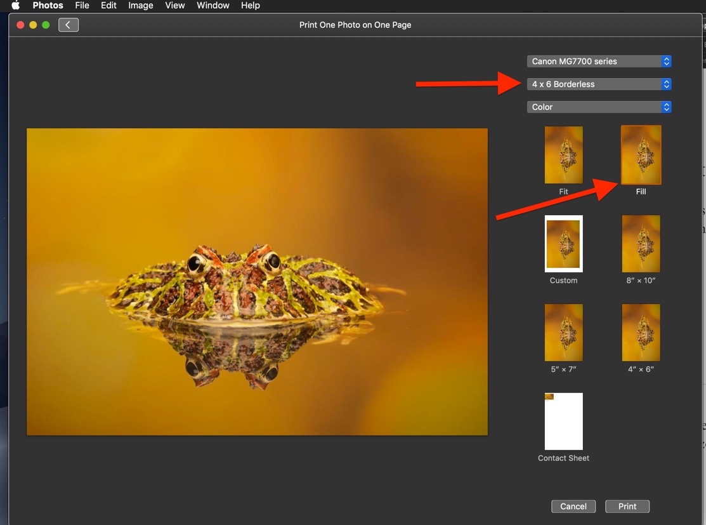
Task: Open the File menu
Action: 82,6
